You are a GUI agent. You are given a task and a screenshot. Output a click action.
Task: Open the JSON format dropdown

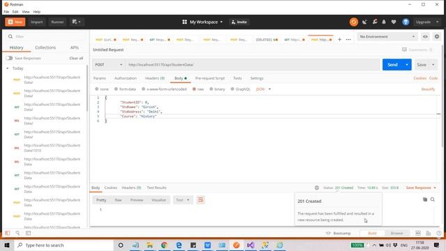point(263,89)
